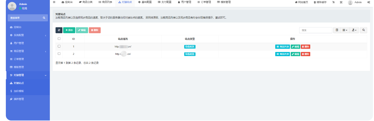Open 模板管理 in the sidebar
374x121 pixels.
pyautogui.click(x=28, y=67)
